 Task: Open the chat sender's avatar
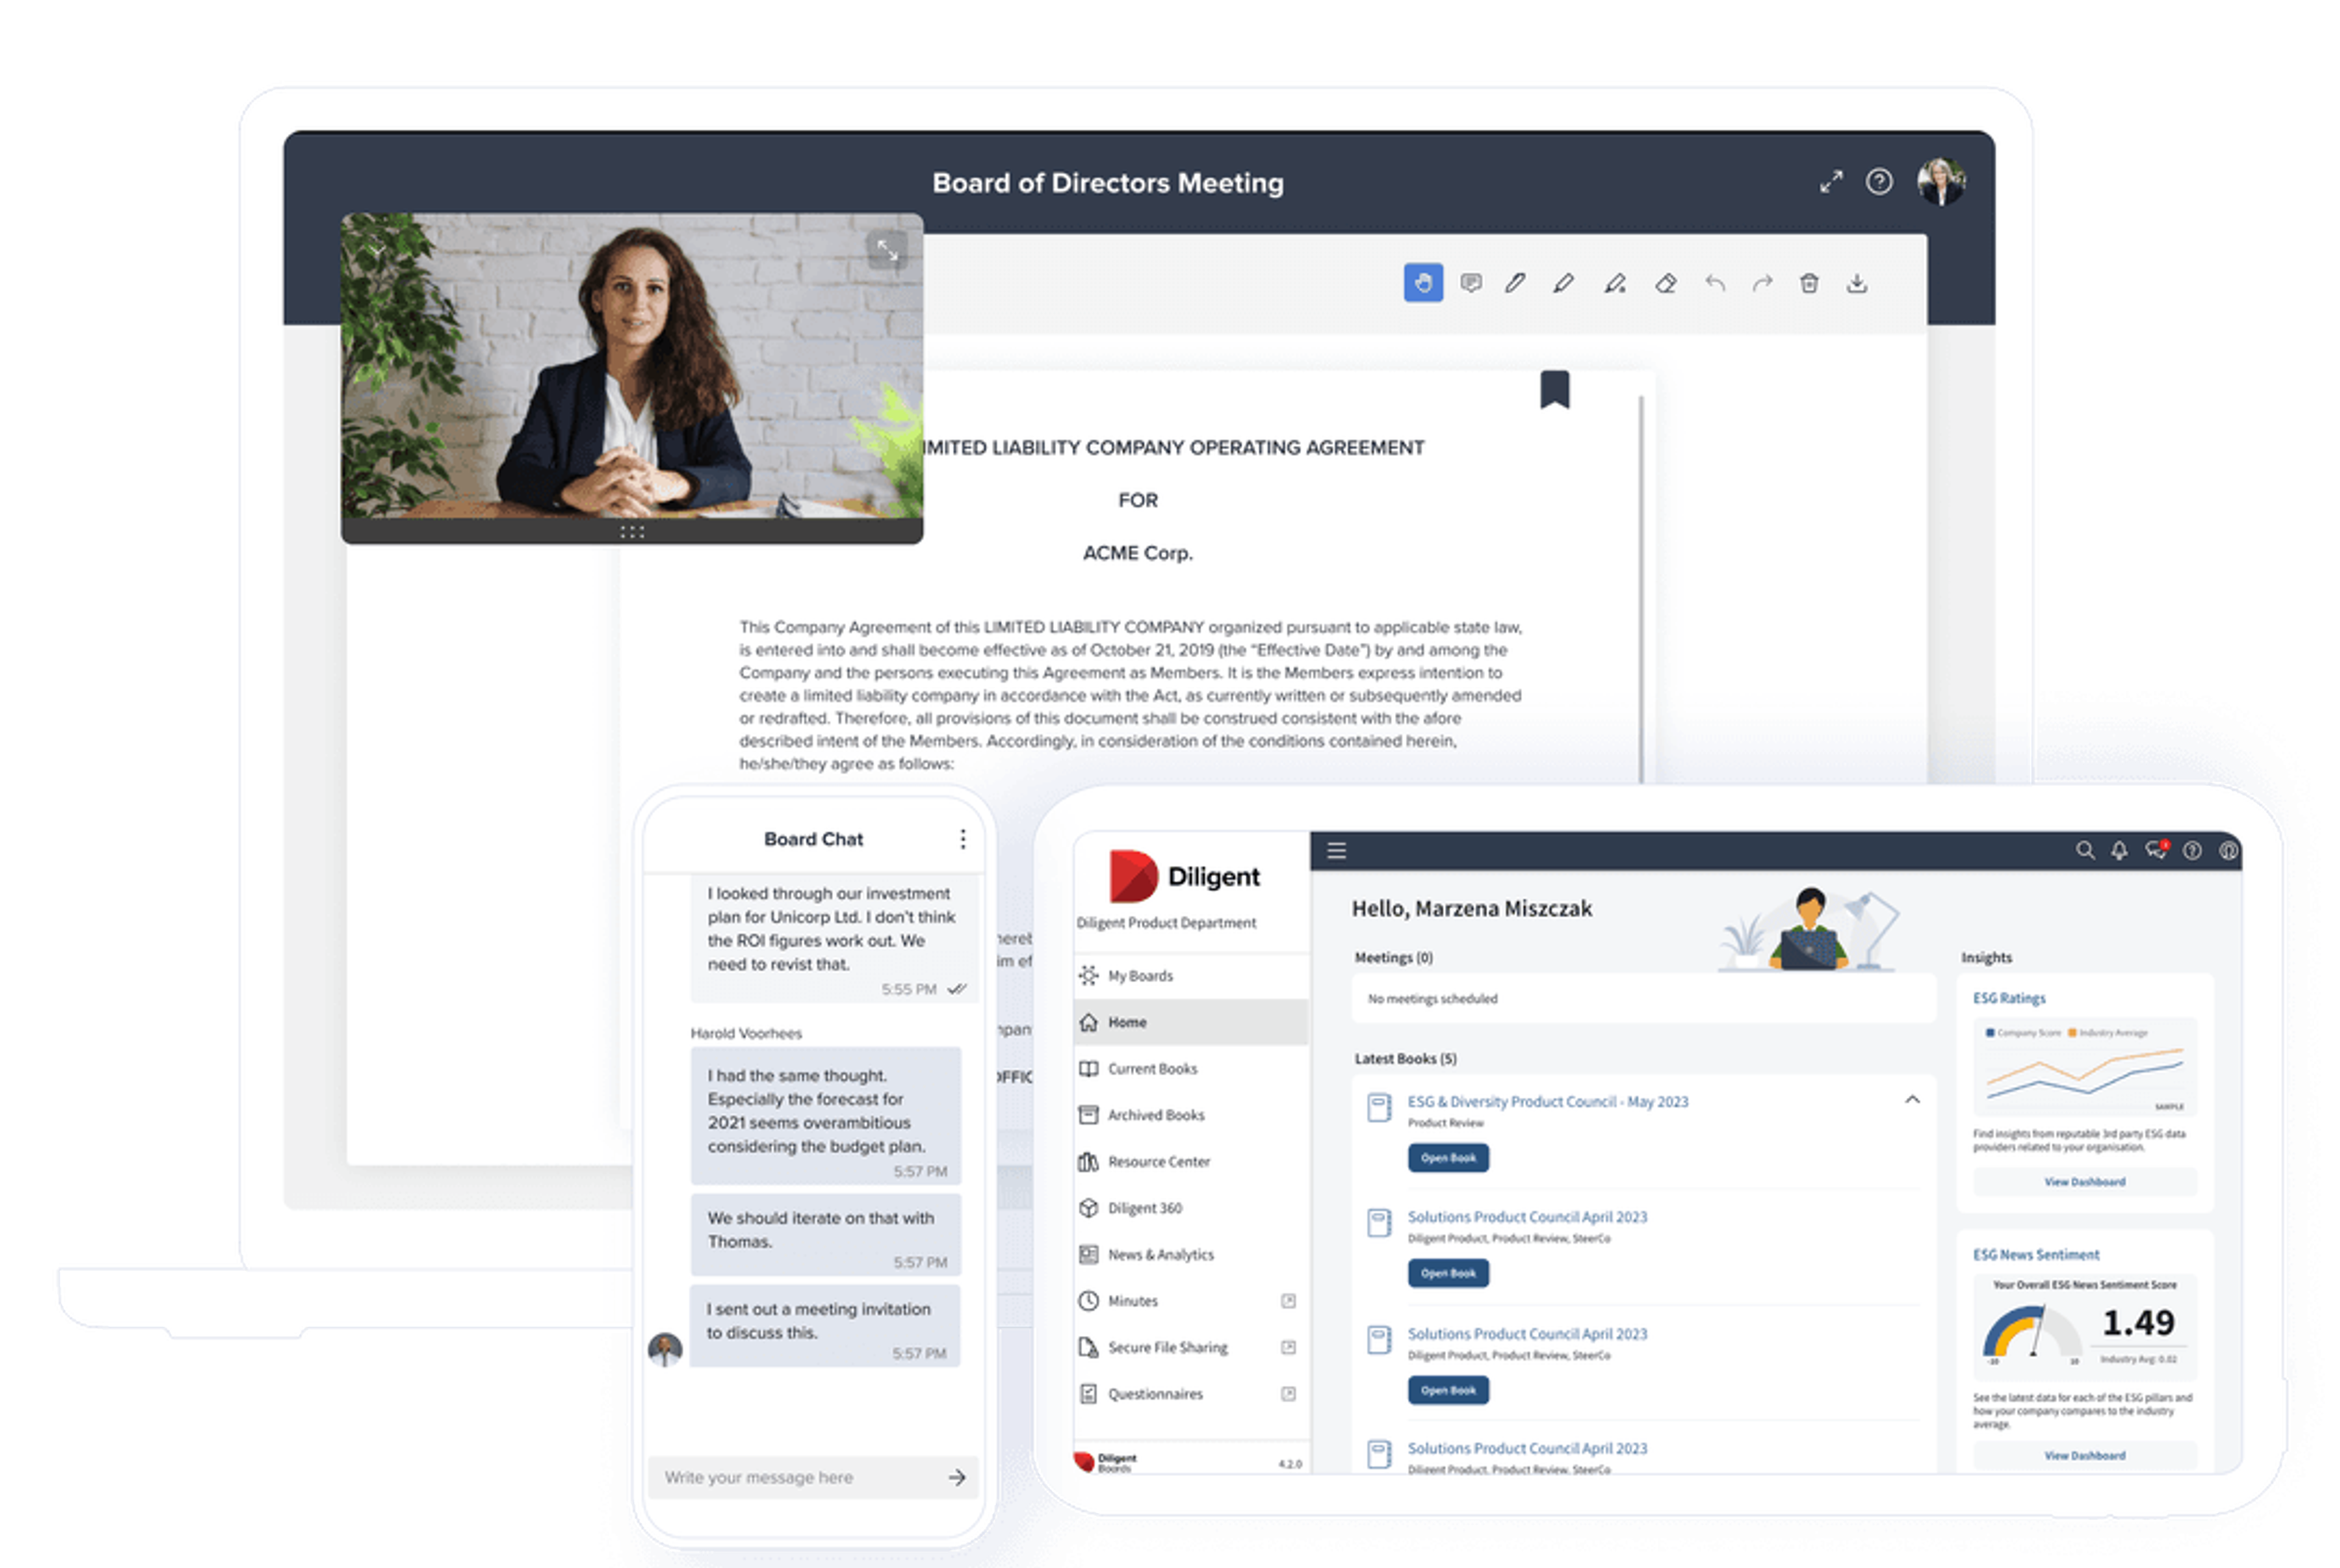click(664, 1349)
